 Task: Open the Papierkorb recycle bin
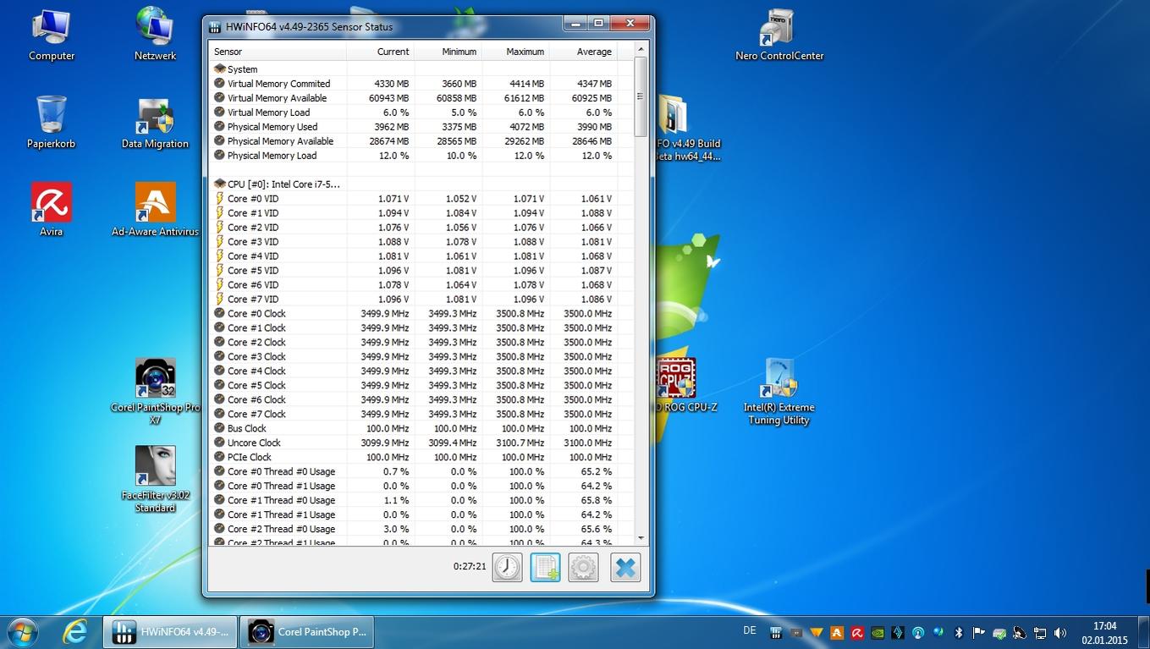[51, 123]
